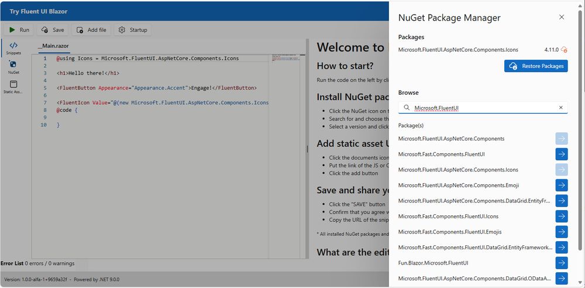Close the NuGet Package Manager panel
This screenshot has width=585, height=288.
pos(562,17)
